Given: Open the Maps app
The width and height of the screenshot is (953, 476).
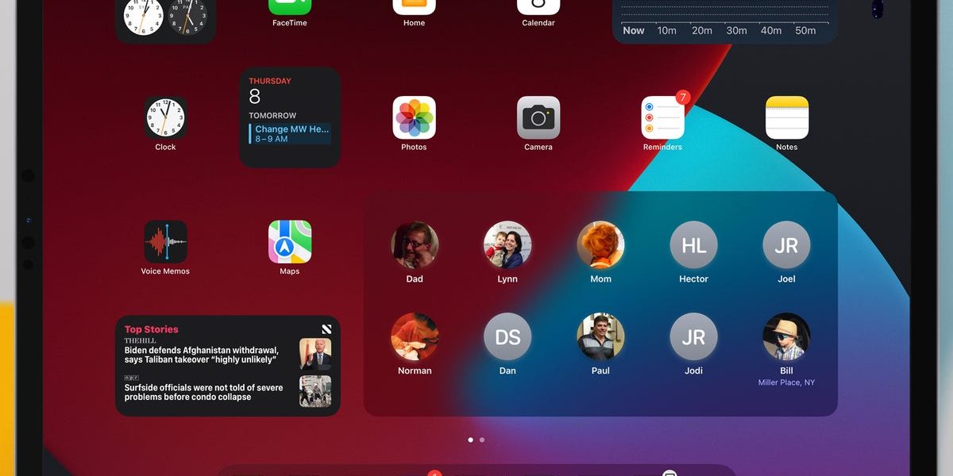Looking at the screenshot, I should (x=289, y=241).
